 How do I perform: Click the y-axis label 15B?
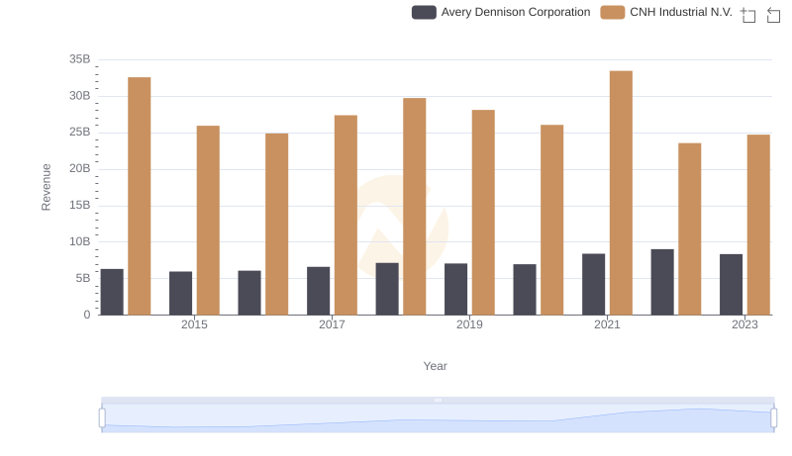tap(80, 206)
